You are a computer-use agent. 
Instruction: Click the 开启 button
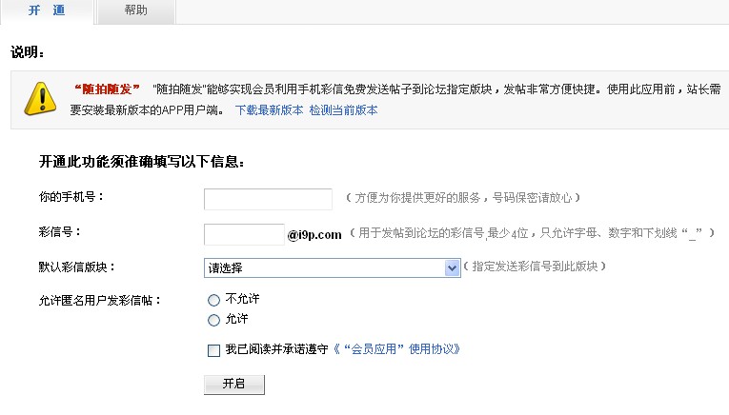(x=234, y=385)
